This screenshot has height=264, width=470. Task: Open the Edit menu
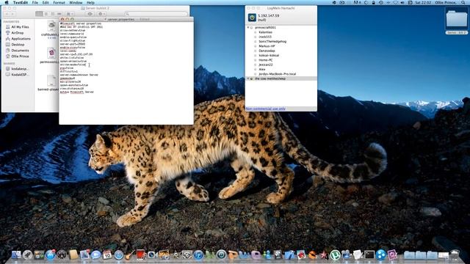(x=46, y=2)
